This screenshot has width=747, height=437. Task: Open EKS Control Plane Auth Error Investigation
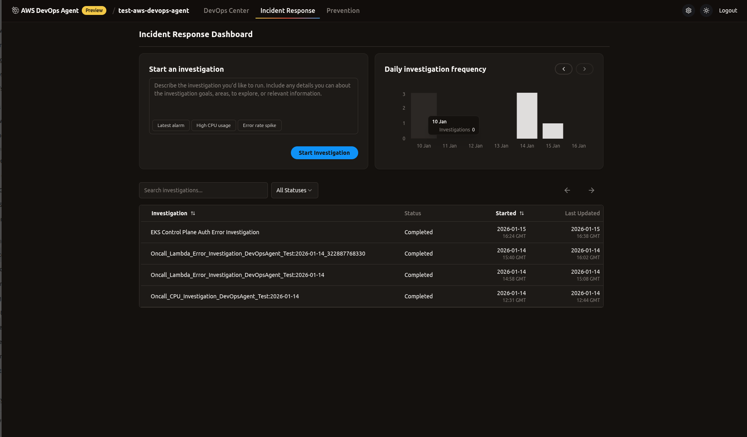pyautogui.click(x=205, y=232)
